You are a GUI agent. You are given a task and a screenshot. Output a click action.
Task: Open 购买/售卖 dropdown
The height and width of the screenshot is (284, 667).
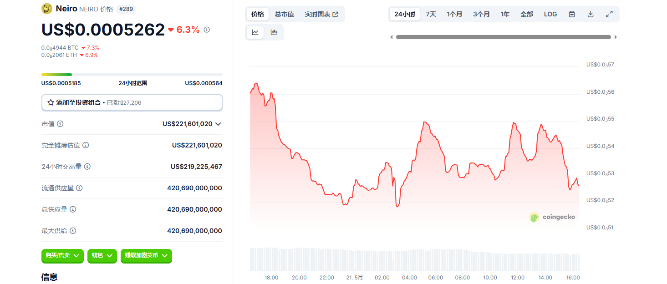pos(62,256)
